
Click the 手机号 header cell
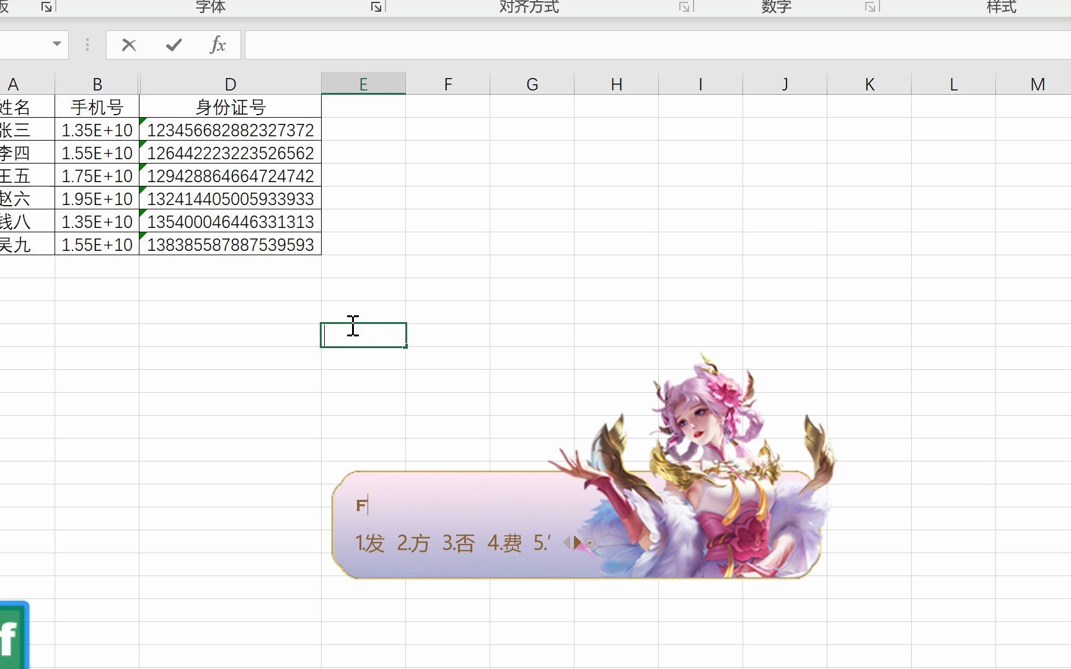97,107
